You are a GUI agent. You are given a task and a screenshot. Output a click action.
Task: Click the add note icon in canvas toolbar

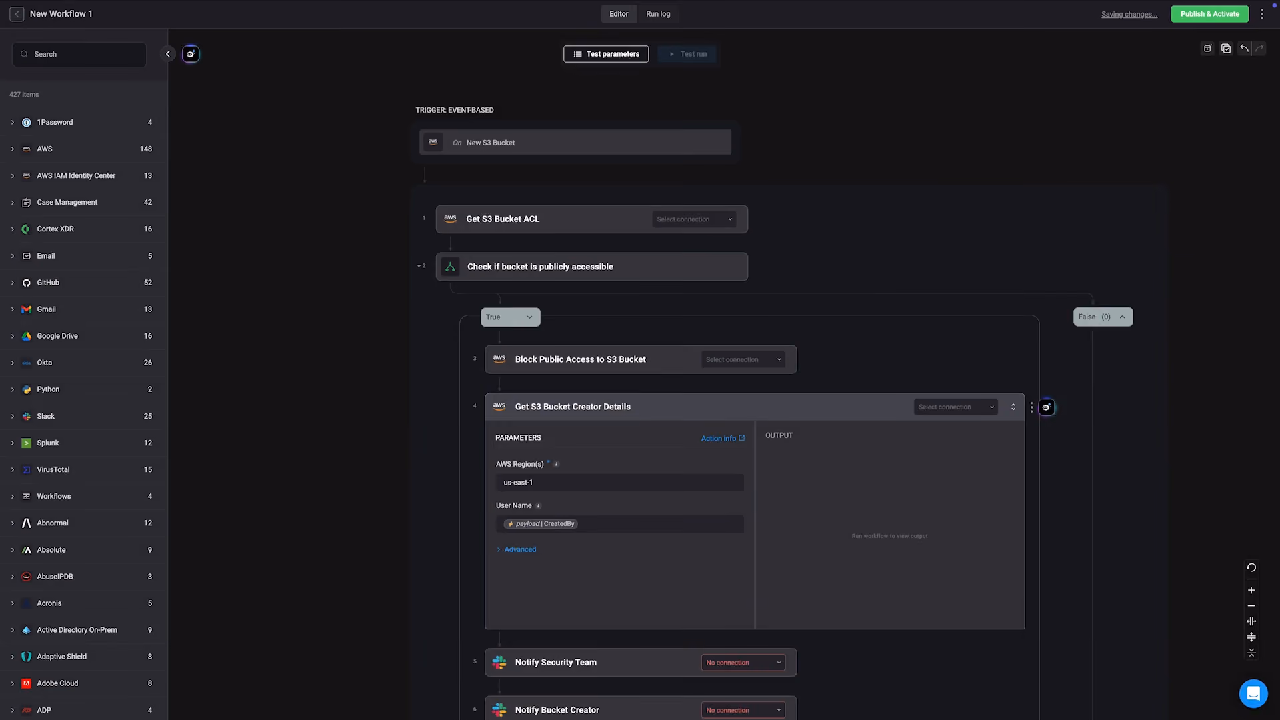pos(1207,49)
